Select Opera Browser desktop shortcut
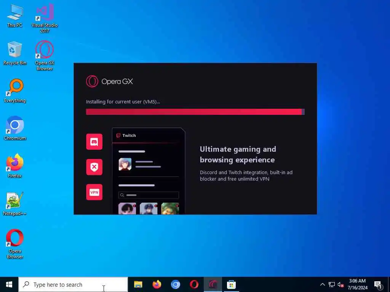The height and width of the screenshot is (292, 390). point(15,244)
